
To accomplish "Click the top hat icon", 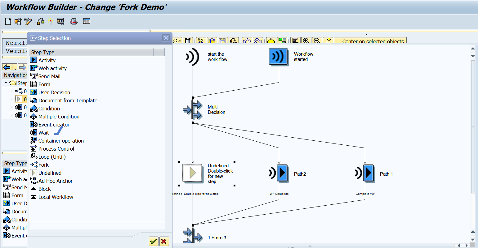I will tap(74, 21).
